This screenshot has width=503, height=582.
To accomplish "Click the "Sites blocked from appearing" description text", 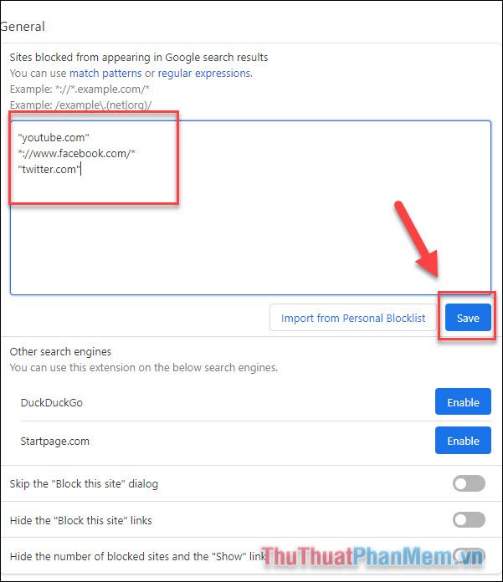I will [139, 57].
